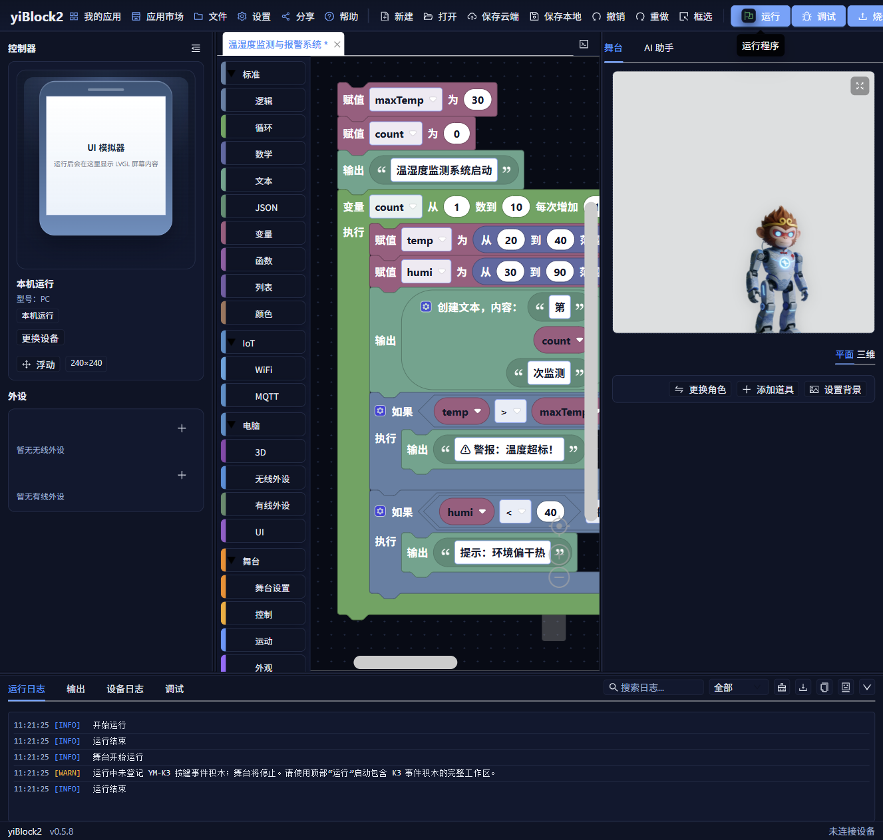
Task: Collapse the 电脑 block category
Action: click(232, 425)
